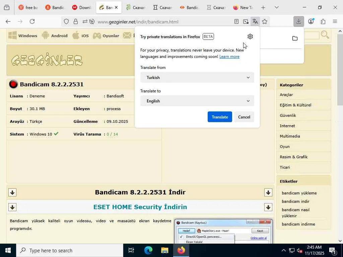Click right download arrow beside Bandicam İndir
Screen dimensions: 343x257
268,192
